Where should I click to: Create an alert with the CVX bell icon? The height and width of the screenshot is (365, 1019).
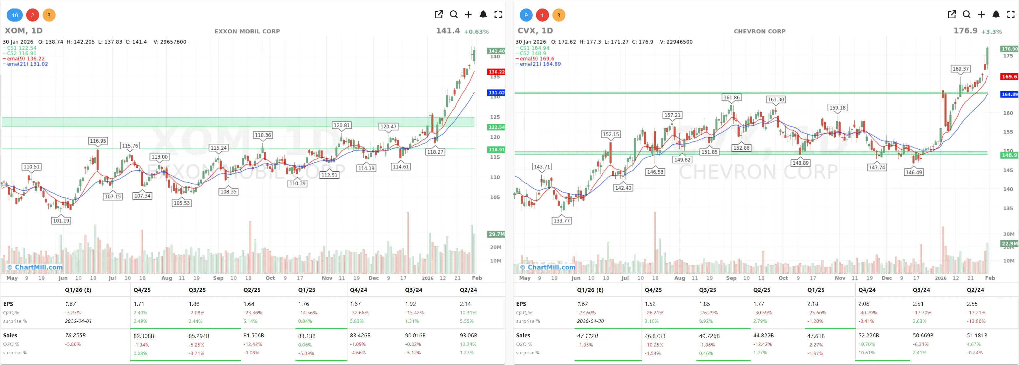click(996, 14)
